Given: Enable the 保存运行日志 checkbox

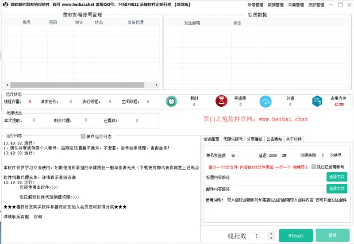Looking at the screenshot, I should (x=83, y=136).
